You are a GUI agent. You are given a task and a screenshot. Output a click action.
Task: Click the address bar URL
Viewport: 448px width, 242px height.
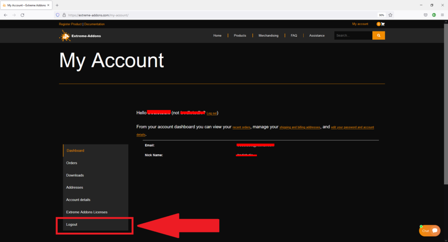pos(98,15)
